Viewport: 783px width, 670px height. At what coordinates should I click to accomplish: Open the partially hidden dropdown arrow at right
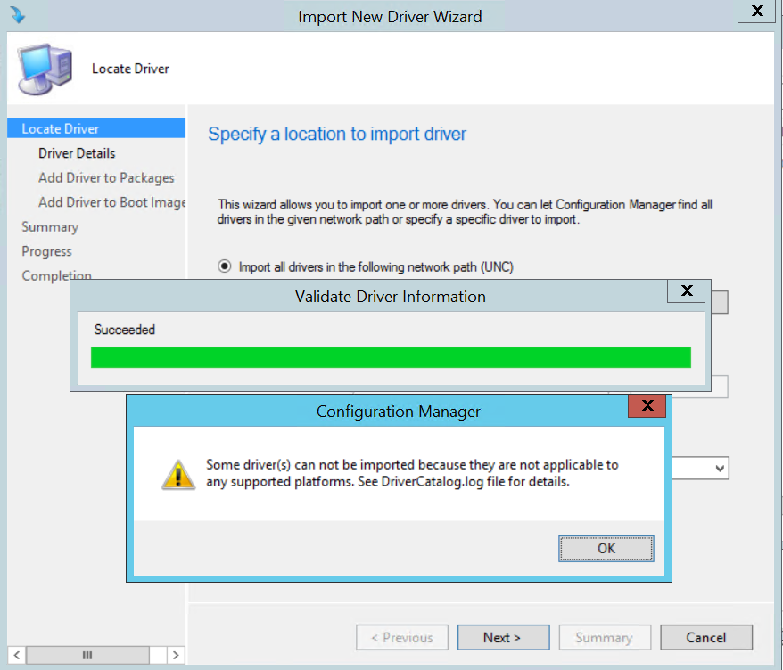click(x=720, y=468)
